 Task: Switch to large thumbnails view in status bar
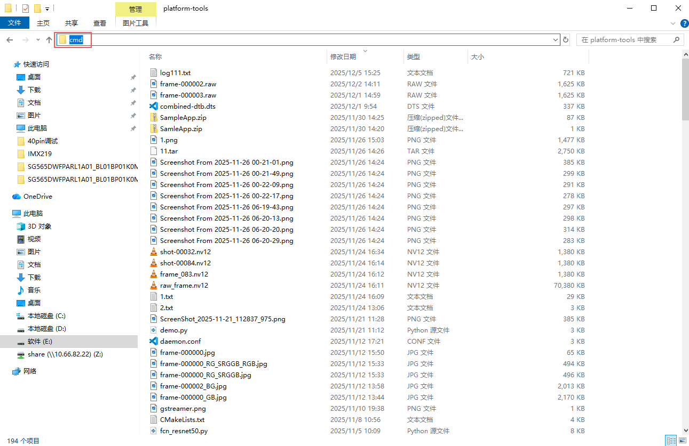click(x=682, y=441)
